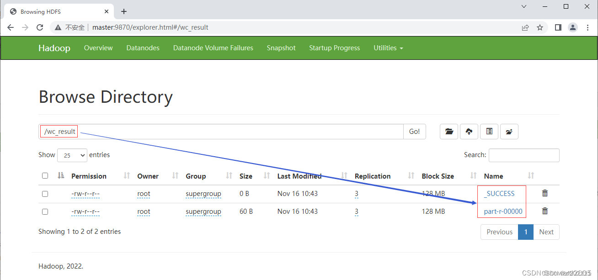
Task: Delete part-r-00000 using its trash icon
Action: [x=545, y=211]
